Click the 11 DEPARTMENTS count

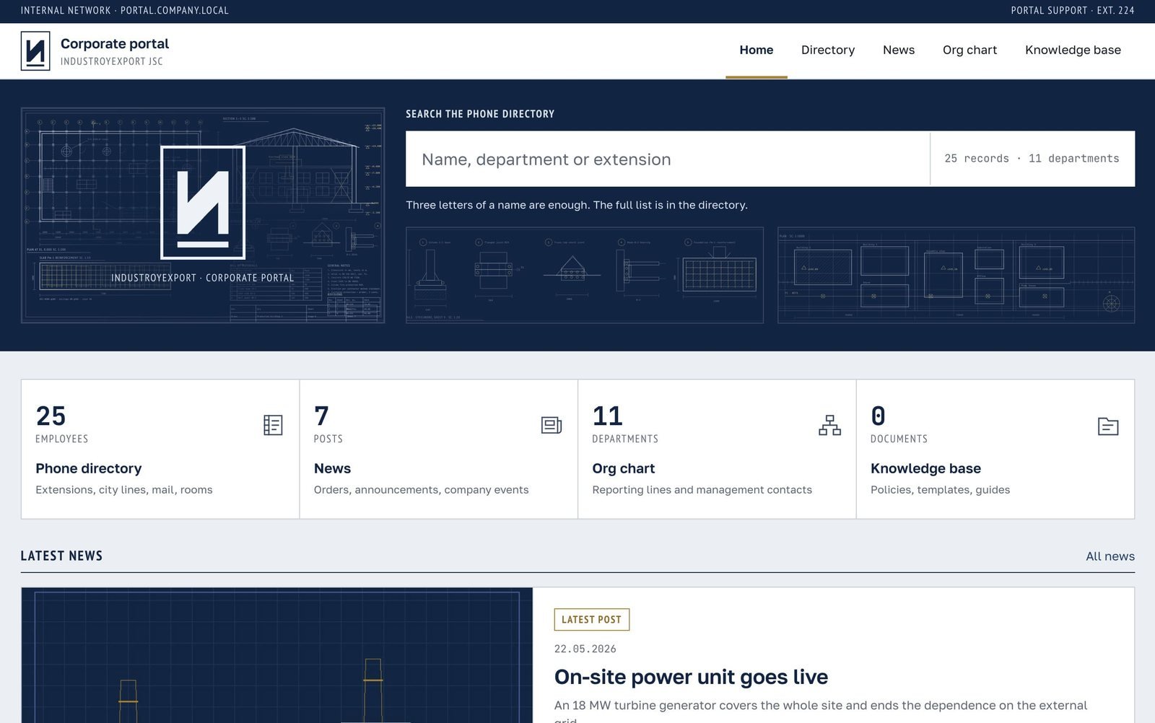point(625,424)
